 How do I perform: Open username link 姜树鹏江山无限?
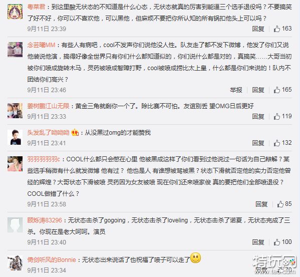48,106
